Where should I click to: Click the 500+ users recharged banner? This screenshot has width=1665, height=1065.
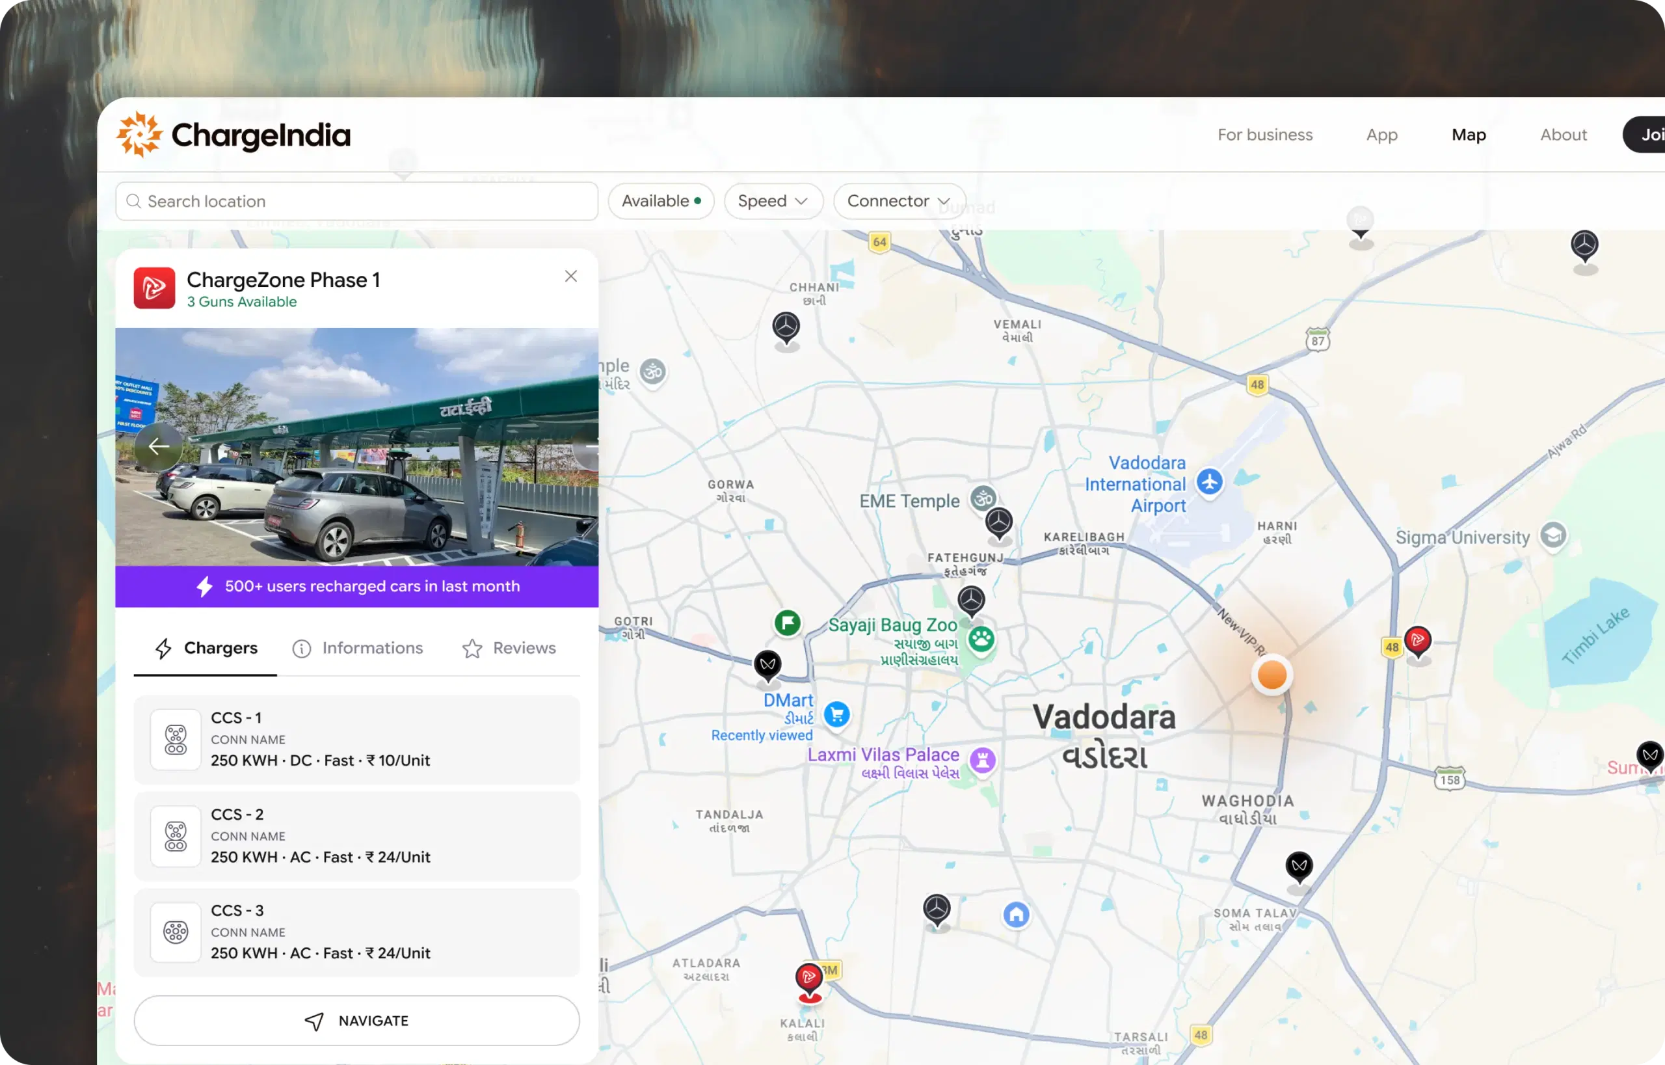(x=357, y=586)
